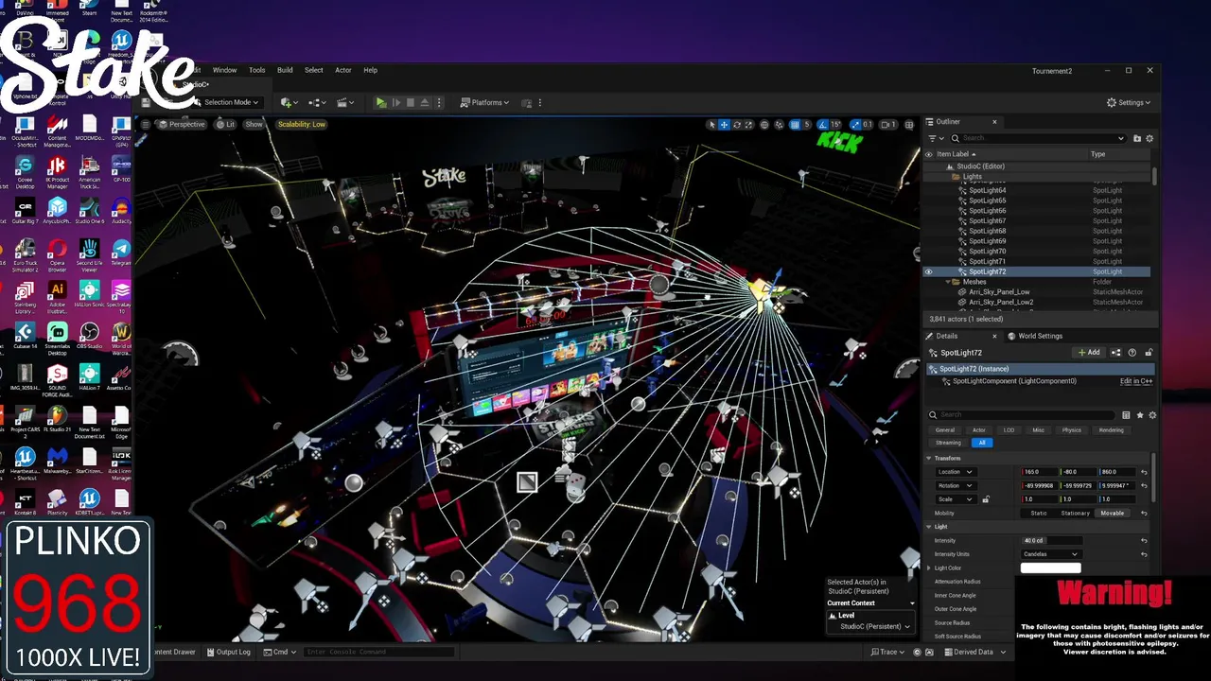Click the quick add content icon
This screenshot has height=681, width=1211.
288,102
